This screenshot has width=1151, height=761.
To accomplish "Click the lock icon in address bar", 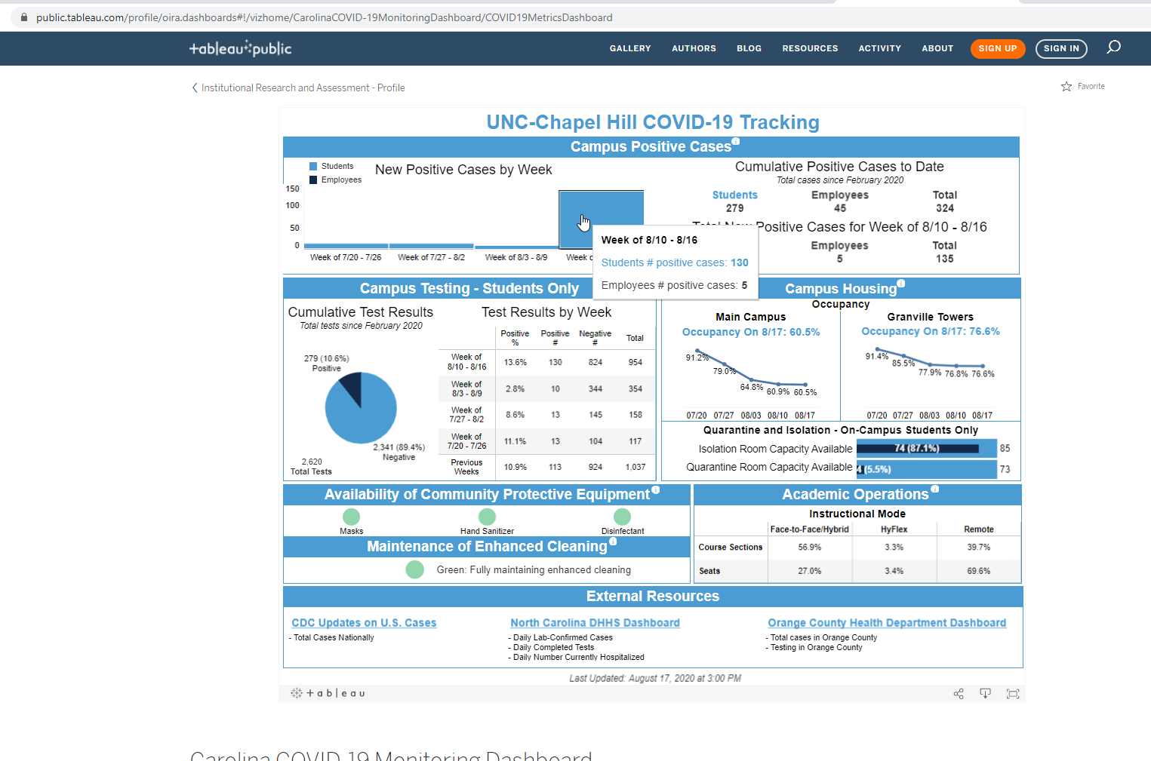I will click(23, 17).
